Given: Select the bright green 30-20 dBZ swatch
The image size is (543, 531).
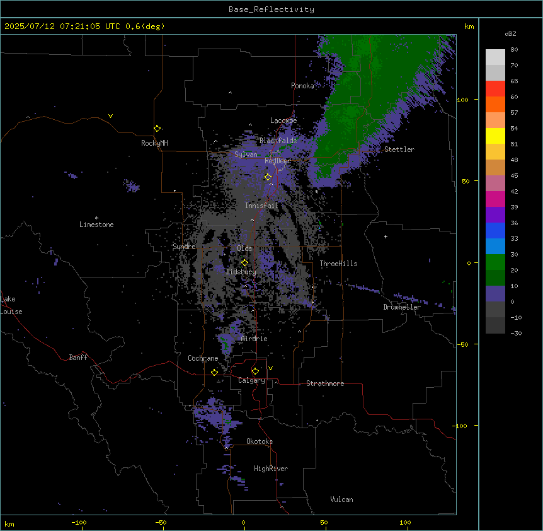Looking at the screenshot, I should (495, 262).
